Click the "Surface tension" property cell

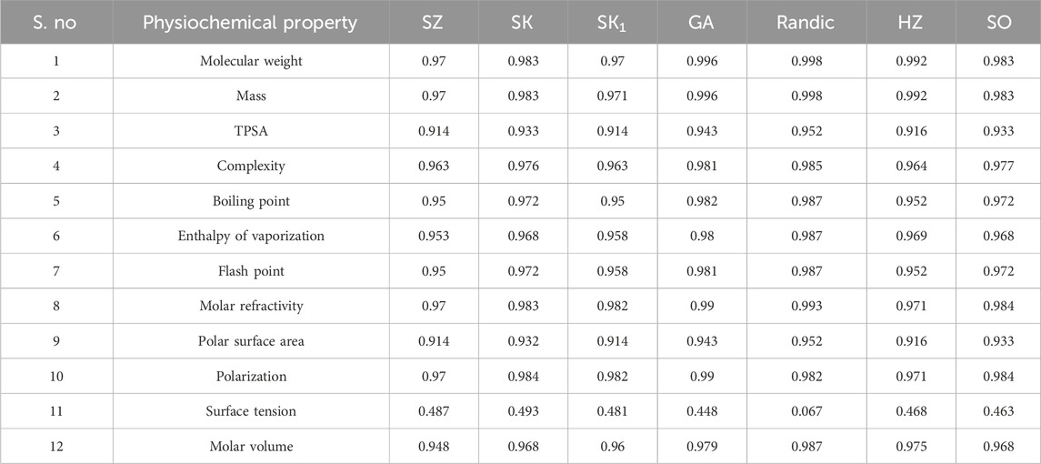tap(251, 411)
